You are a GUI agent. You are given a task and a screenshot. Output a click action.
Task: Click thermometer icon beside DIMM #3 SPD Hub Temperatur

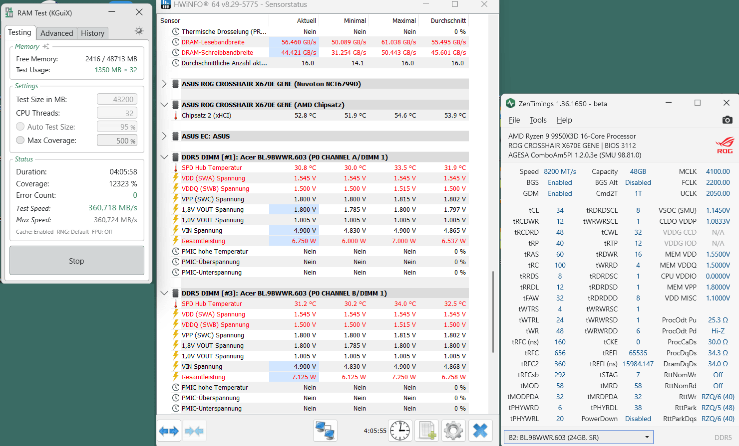point(176,304)
